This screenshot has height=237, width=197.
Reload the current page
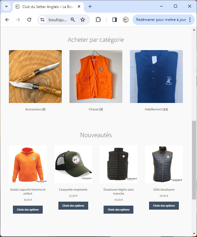pos(29,20)
